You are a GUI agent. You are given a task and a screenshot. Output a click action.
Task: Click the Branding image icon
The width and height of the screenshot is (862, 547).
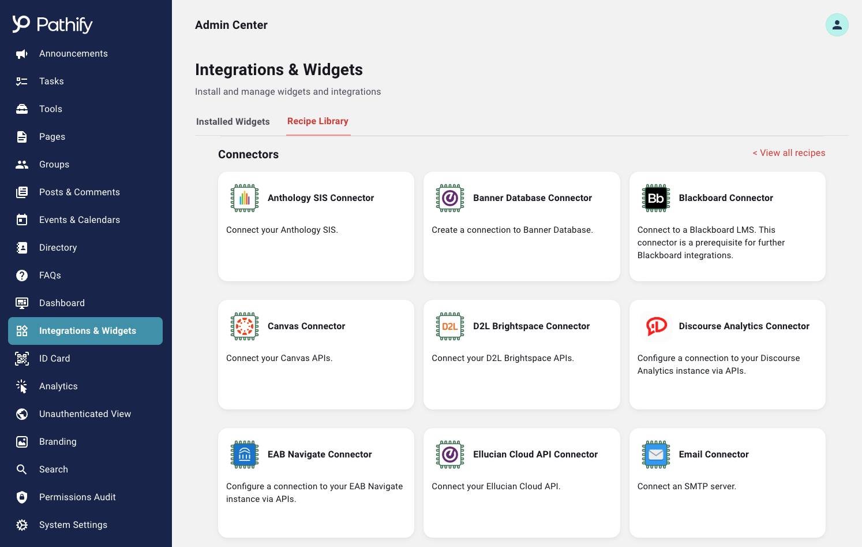22,442
